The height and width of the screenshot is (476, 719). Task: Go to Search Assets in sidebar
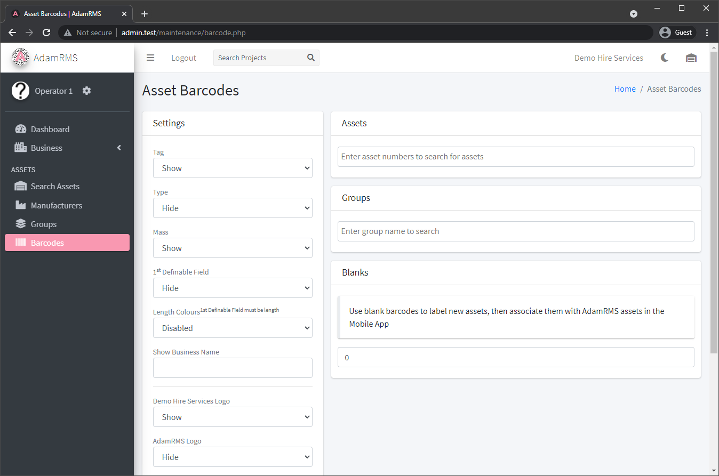55,186
